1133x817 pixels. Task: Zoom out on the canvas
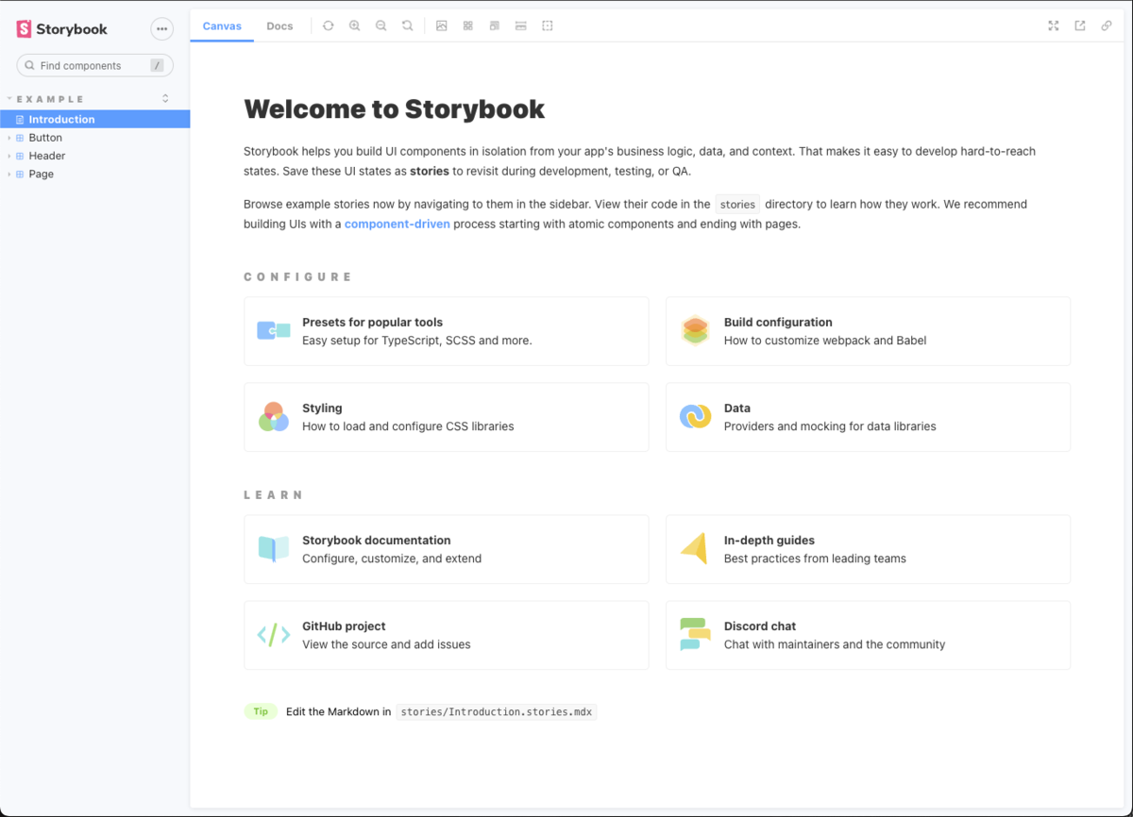[x=380, y=25]
